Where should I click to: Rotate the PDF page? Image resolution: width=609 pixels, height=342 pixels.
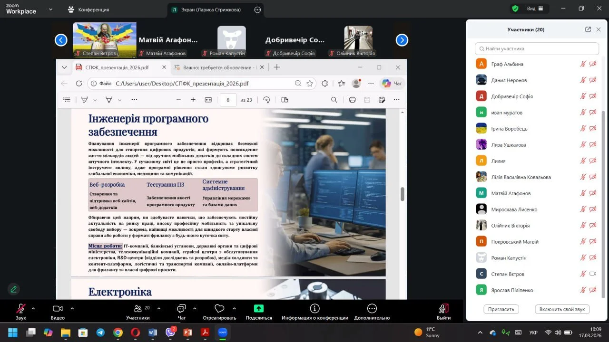click(266, 100)
